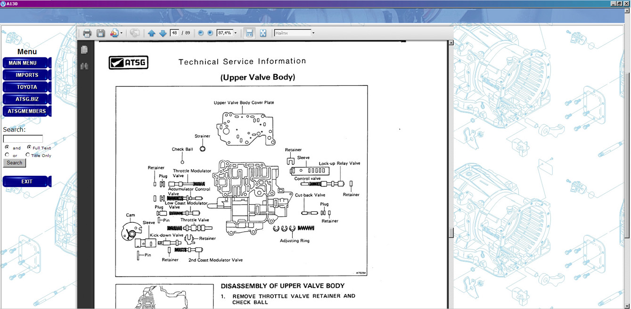Choose the 'Full Text' radio option
The image size is (631, 309).
point(29,147)
